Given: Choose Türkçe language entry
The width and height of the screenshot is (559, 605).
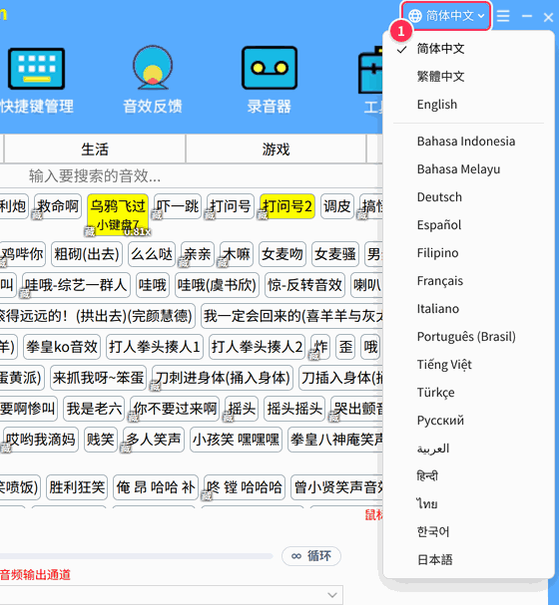Looking at the screenshot, I should tap(436, 393).
